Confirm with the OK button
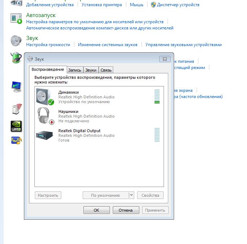Viewport: 247px width, 244px height. (x=96, y=210)
